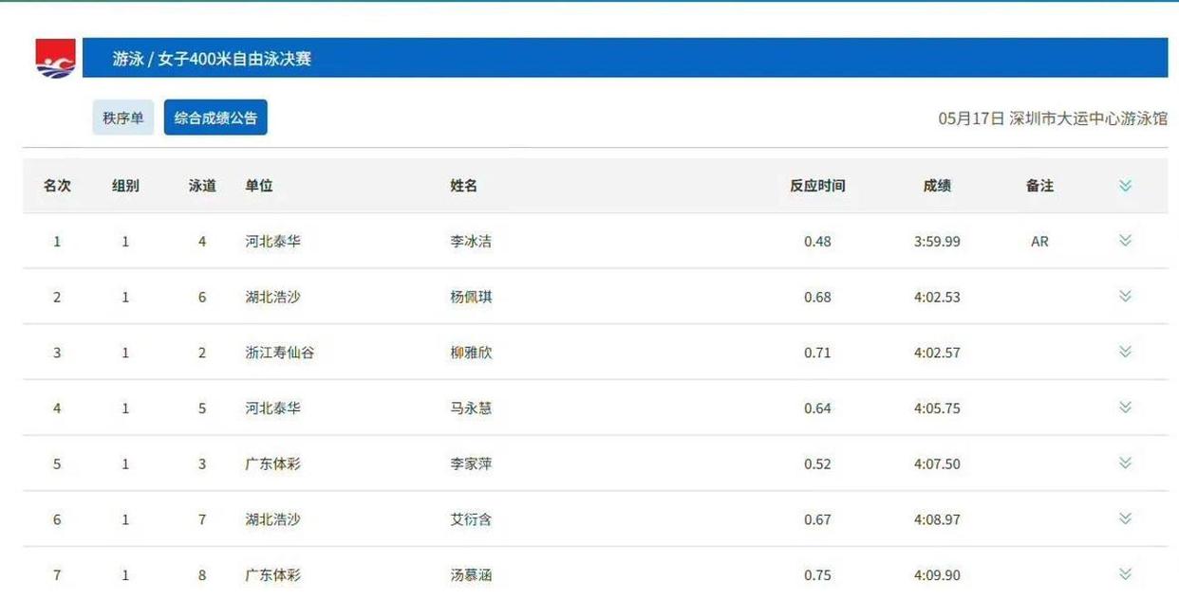Select the athlete name 李家萍
This screenshot has width=1179, height=599.
[x=471, y=463]
